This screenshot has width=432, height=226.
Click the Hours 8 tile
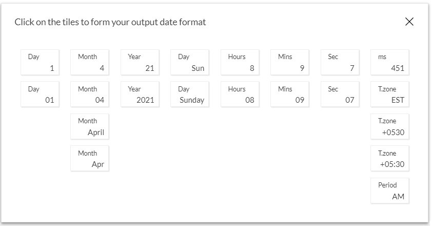pyautogui.click(x=240, y=62)
